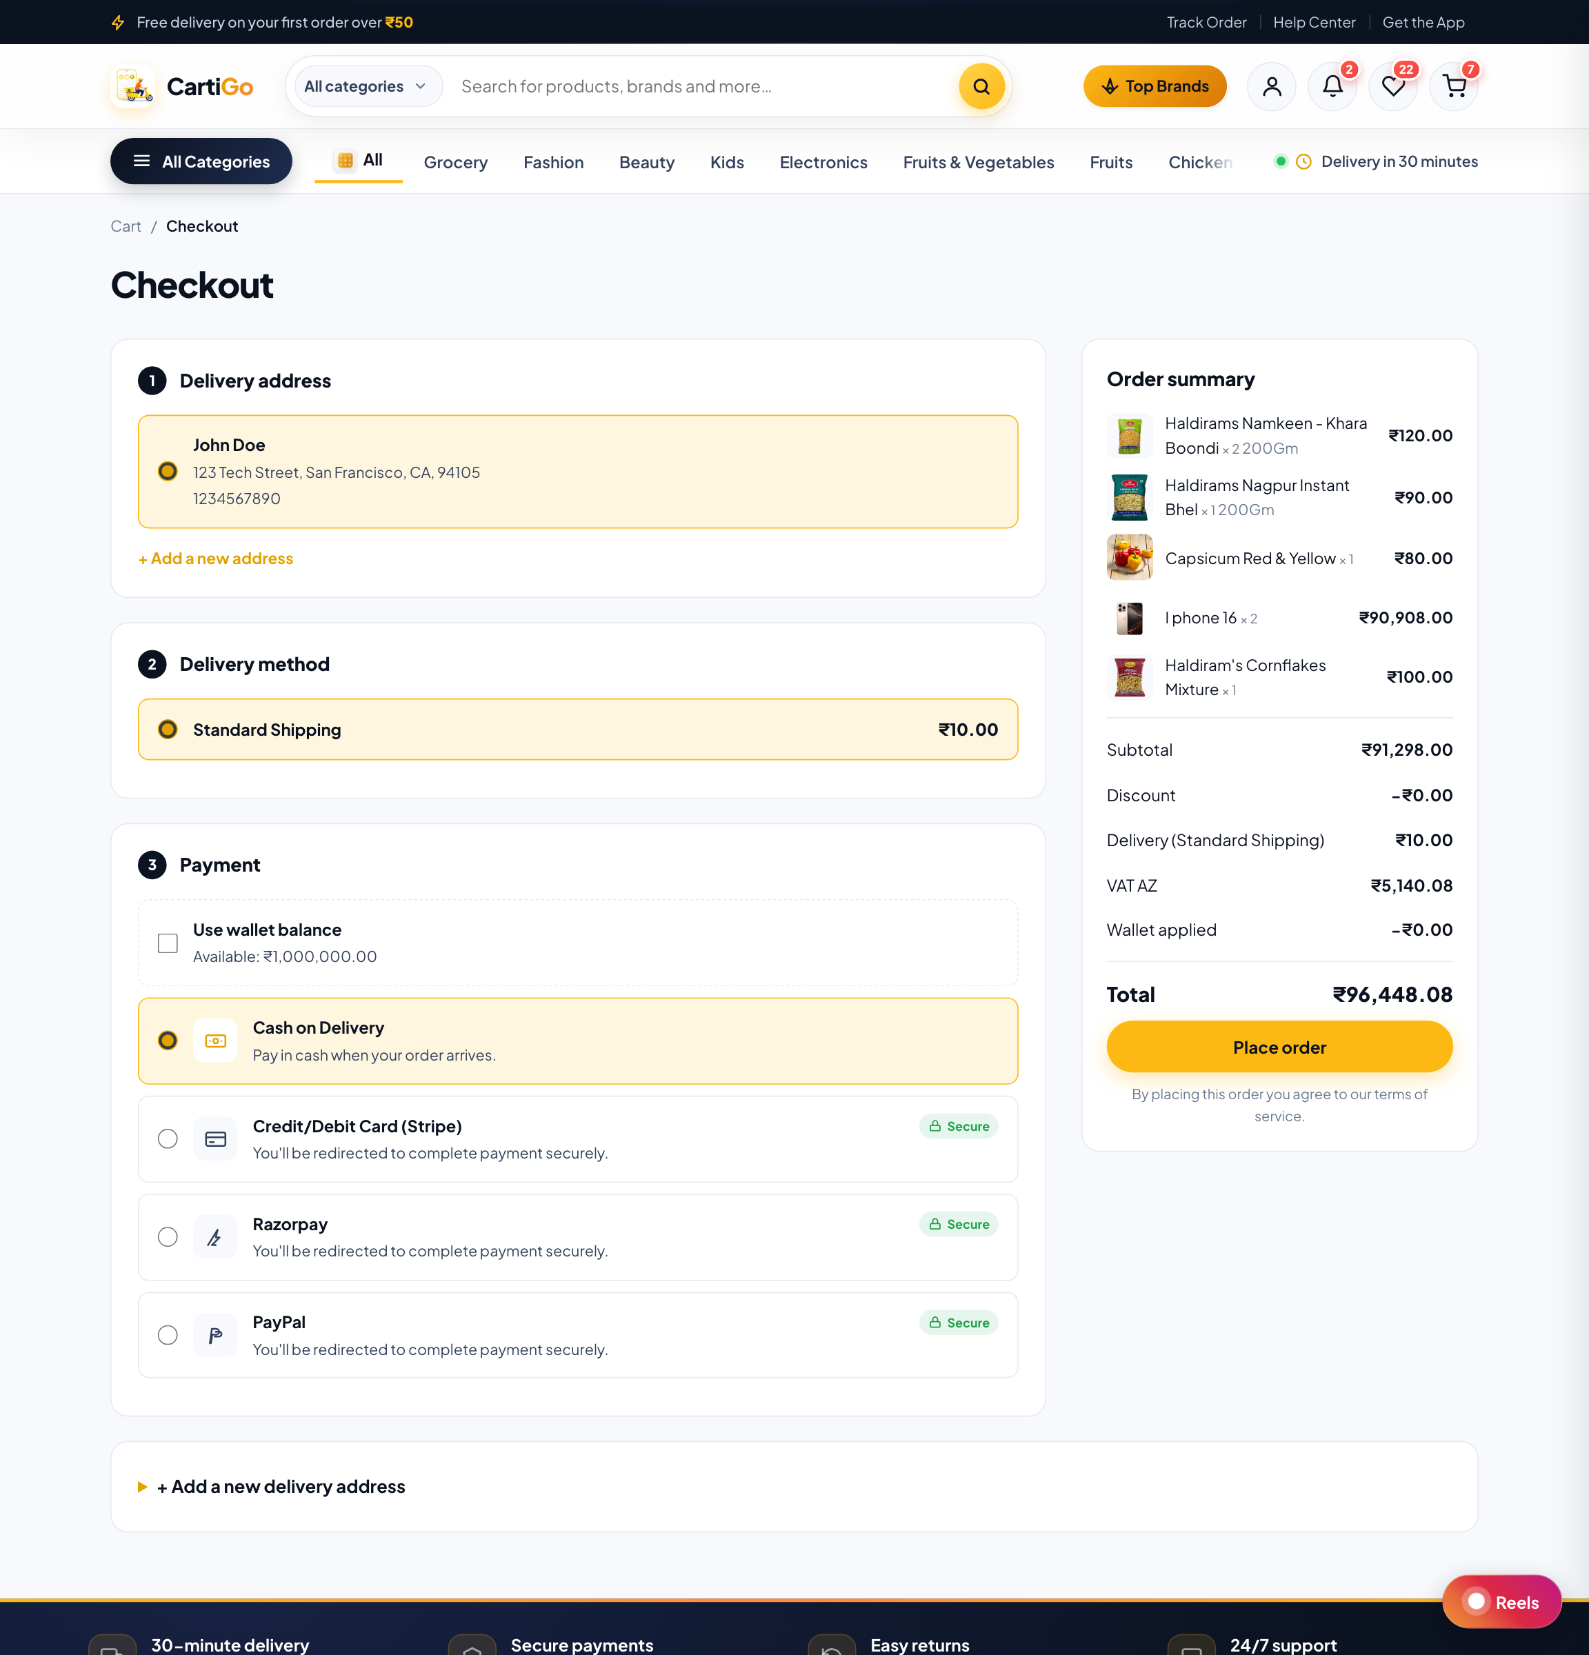Switch to the Beauty category tab
The image size is (1589, 1655).
(x=647, y=162)
